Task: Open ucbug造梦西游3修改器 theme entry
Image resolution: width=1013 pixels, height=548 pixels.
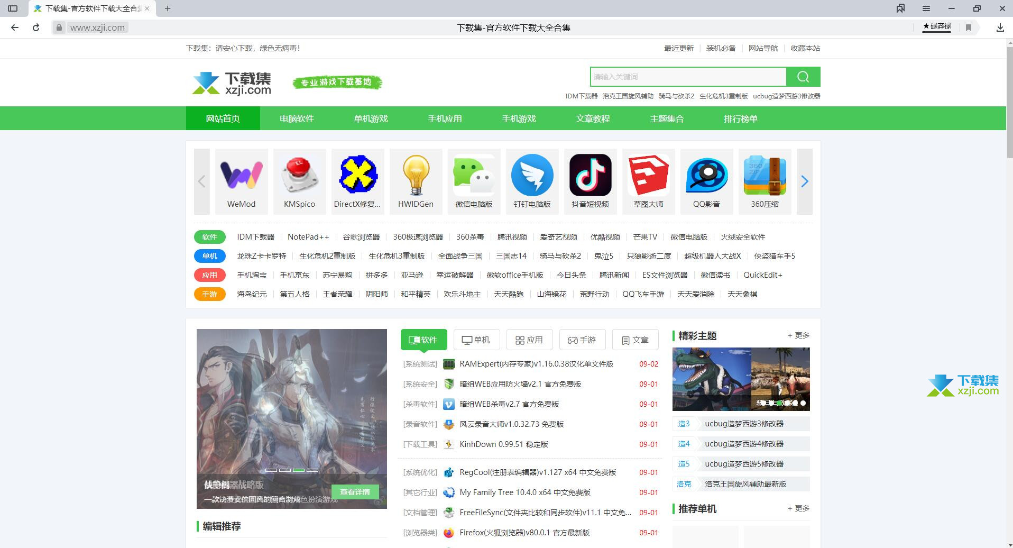Action: click(x=741, y=424)
